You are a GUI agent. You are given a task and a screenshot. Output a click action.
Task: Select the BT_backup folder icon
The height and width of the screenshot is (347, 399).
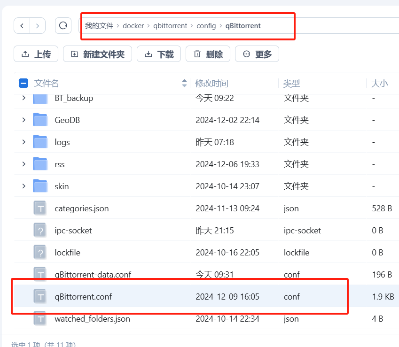click(40, 99)
